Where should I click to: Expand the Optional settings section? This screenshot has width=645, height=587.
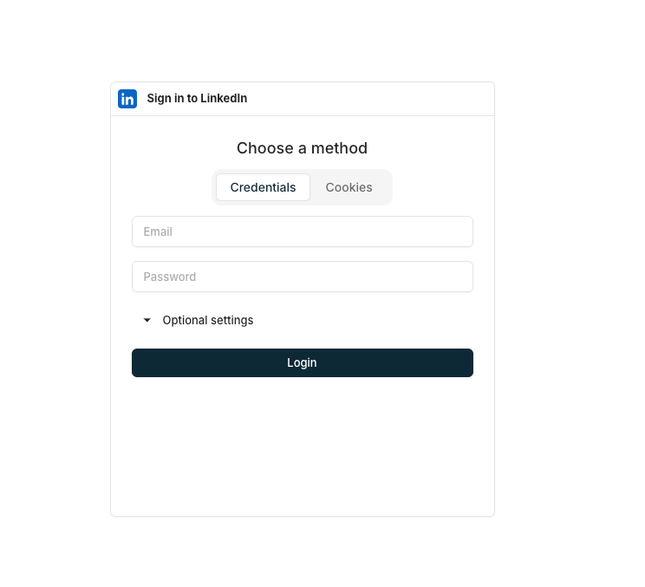[x=199, y=320]
